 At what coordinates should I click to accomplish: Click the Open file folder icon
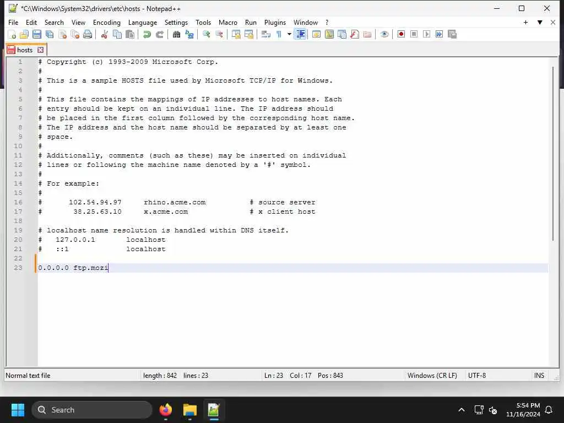[x=24, y=35]
